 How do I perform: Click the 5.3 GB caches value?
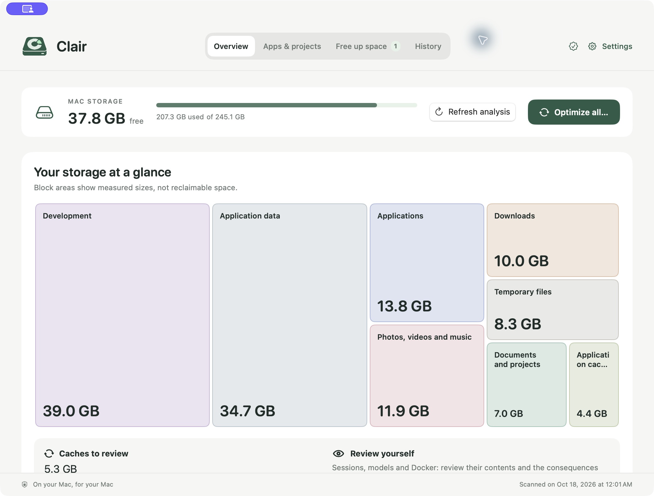pyautogui.click(x=61, y=469)
